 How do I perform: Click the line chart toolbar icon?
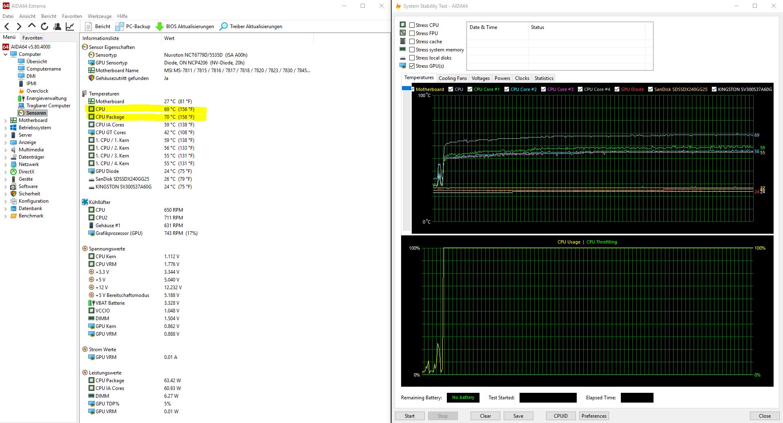pyautogui.click(x=70, y=27)
